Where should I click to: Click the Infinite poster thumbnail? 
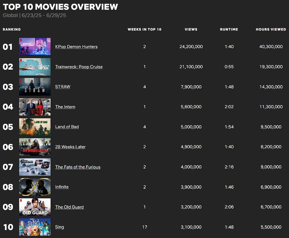35,187
